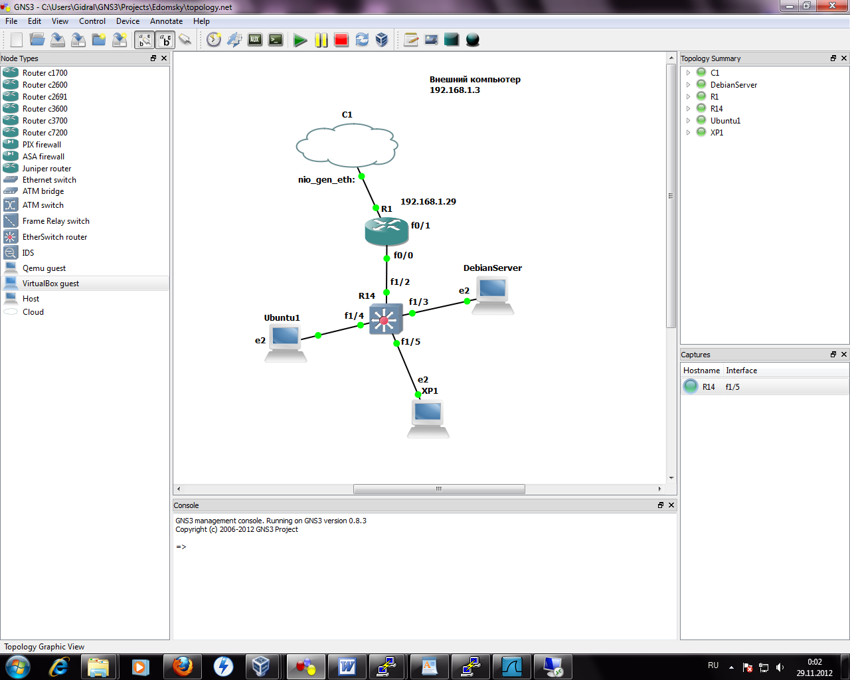Select R14 f1/5 capture row
This screenshot has height=680, width=850.
pos(765,386)
